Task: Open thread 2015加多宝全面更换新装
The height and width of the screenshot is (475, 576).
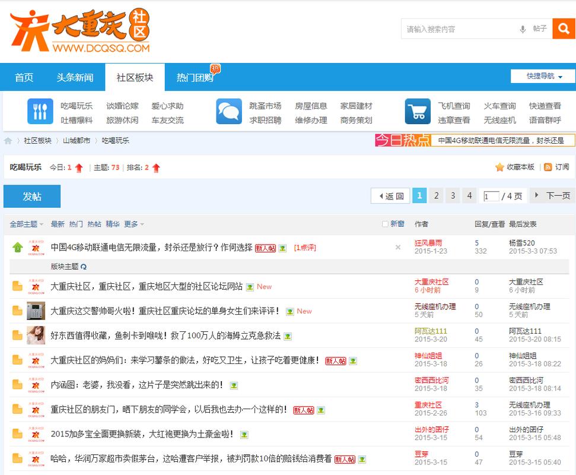Action: pyautogui.click(x=142, y=434)
